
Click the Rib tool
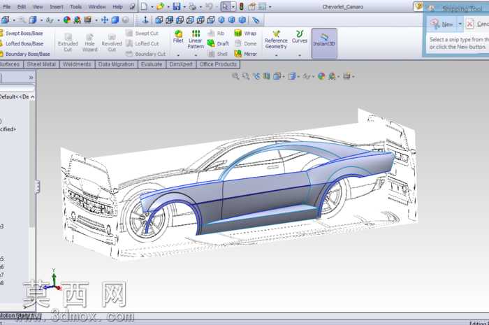coord(216,33)
